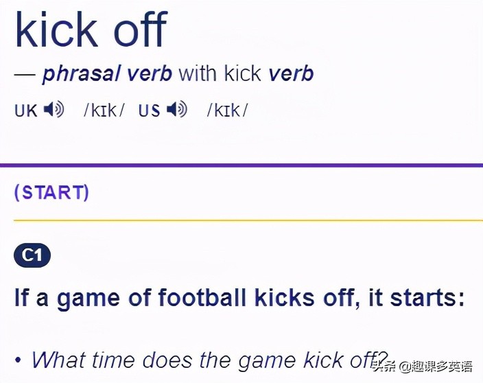Click the example sentence 'What time does...'
This screenshot has height=383, width=483.
pos(206,360)
